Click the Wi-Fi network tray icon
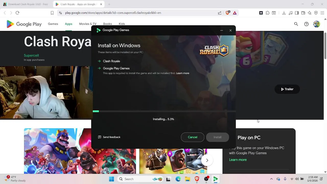Screen dimensions: 327x184 (292, 179)
